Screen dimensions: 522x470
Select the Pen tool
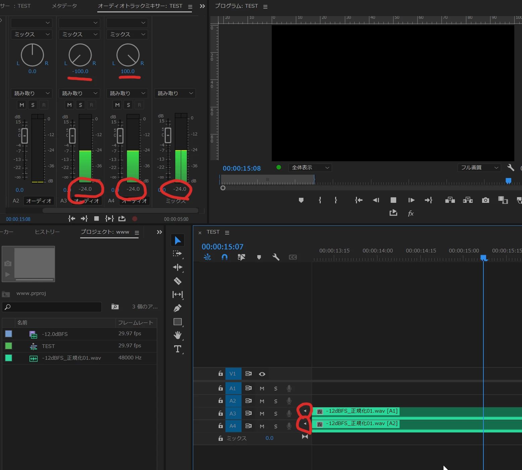tap(177, 308)
